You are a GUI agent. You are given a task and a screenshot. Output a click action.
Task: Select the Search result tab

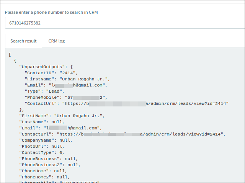pyautogui.click(x=23, y=41)
